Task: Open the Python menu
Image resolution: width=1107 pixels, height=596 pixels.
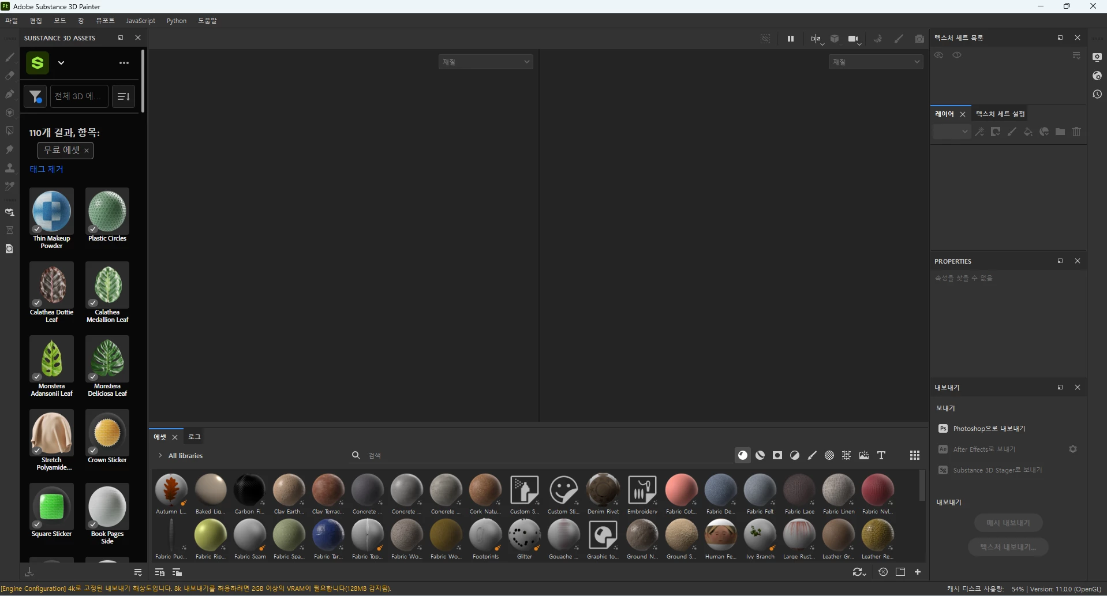Action: point(177,21)
